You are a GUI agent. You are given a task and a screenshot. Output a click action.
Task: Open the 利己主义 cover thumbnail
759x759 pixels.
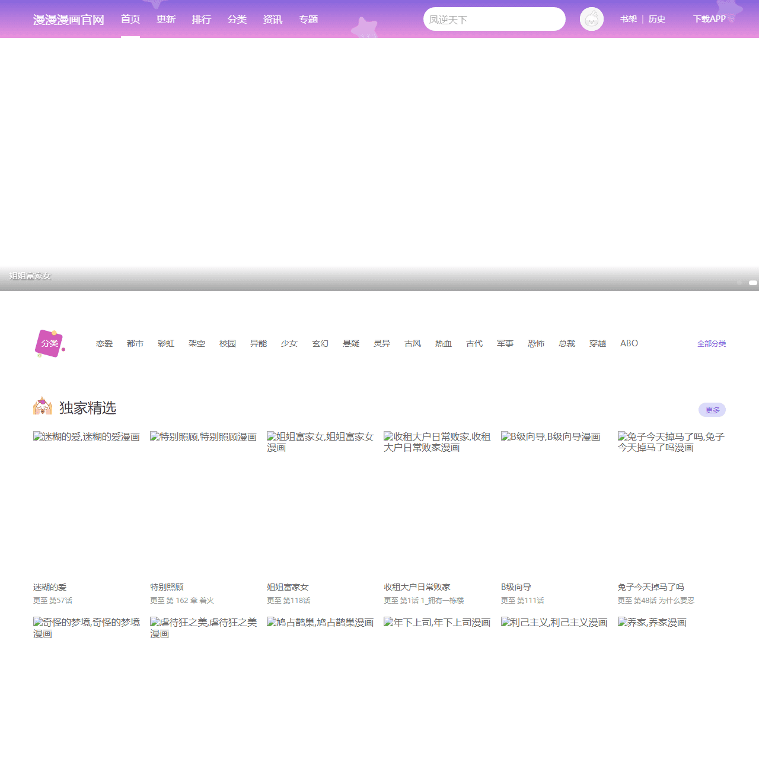click(x=554, y=688)
